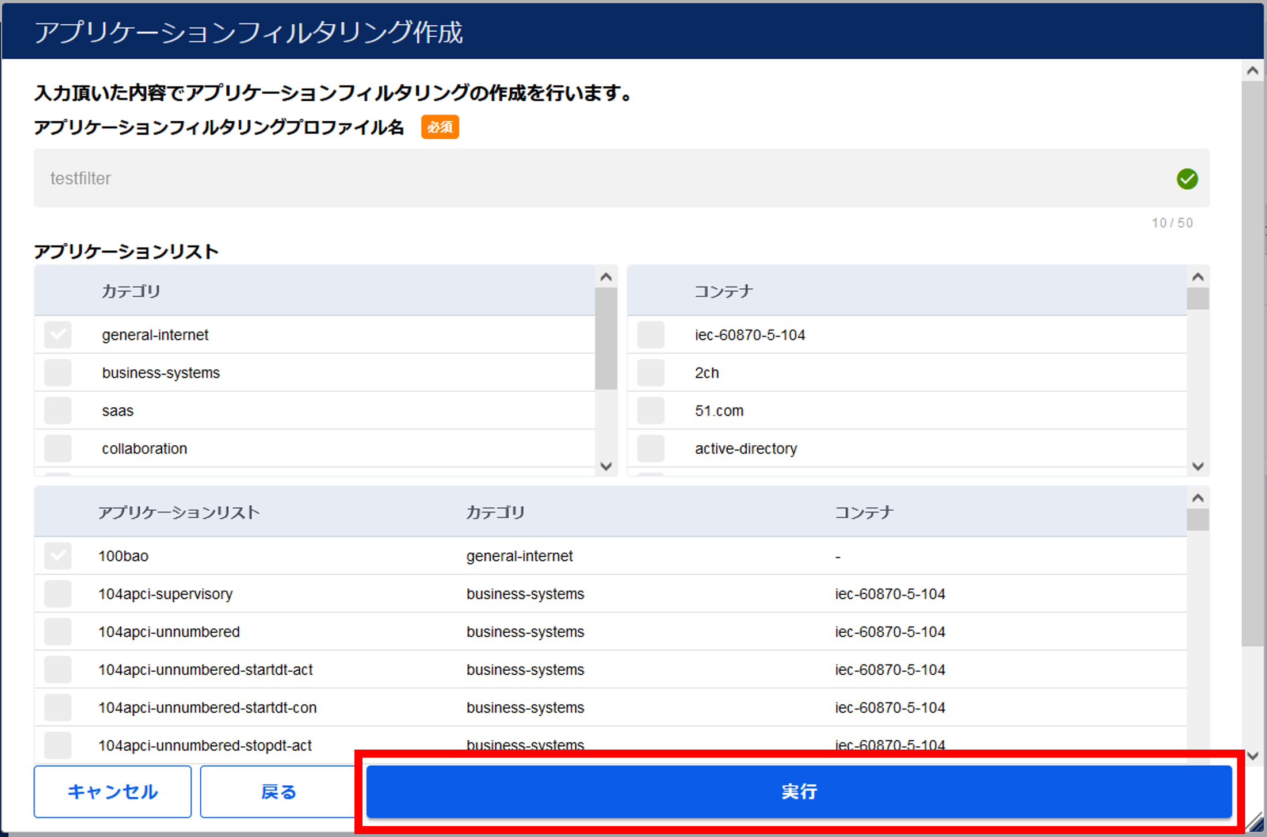This screenshot has height=837, width=1267.
Task: Click the 104apci-unnumbered-startdt-act application name
Action: click(205, 670)
